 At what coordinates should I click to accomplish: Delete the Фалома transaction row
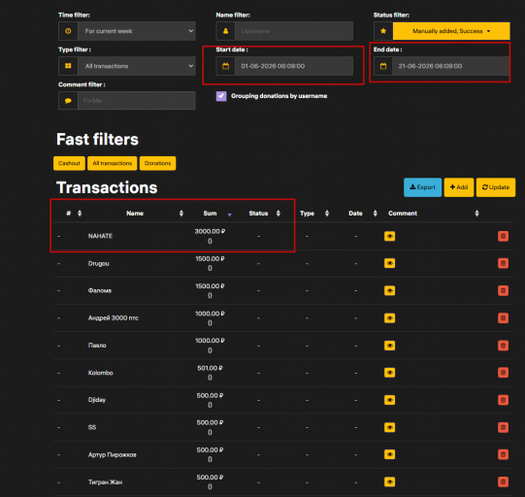point(503,290)
